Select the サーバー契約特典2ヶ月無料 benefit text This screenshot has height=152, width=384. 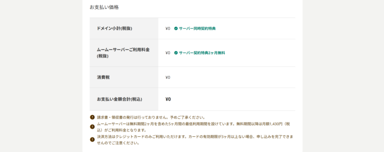[x=202, y=53]
